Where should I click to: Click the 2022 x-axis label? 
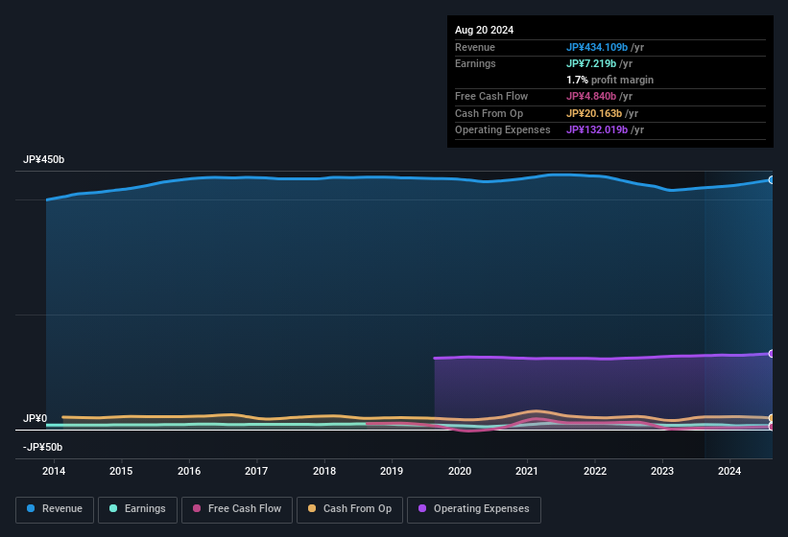(595, 471)
